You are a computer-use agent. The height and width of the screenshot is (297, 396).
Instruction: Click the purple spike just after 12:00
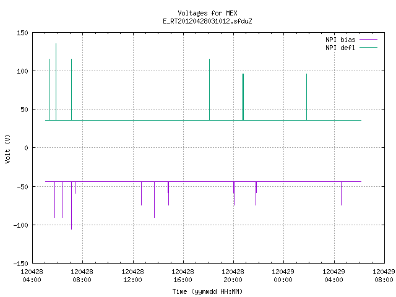tap(142, 194)
